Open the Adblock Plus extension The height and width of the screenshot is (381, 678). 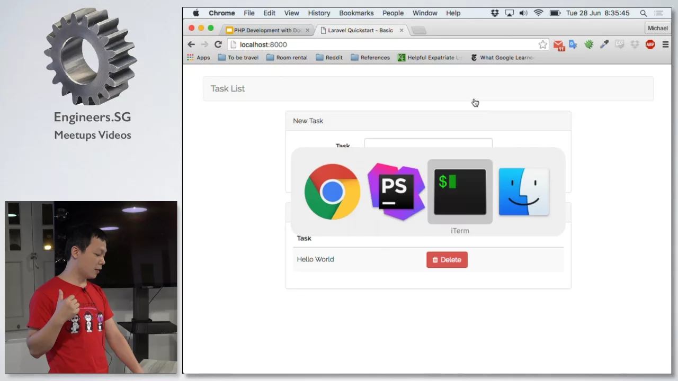tap(650, 44)
